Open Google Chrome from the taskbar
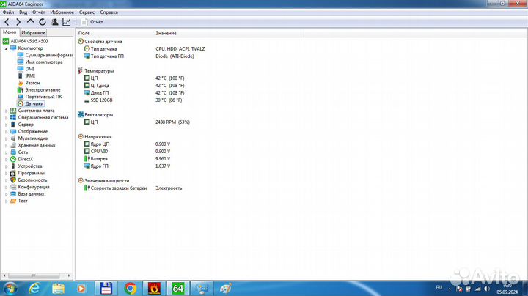Viewport: 528px width, 296px height. [130, 288]
